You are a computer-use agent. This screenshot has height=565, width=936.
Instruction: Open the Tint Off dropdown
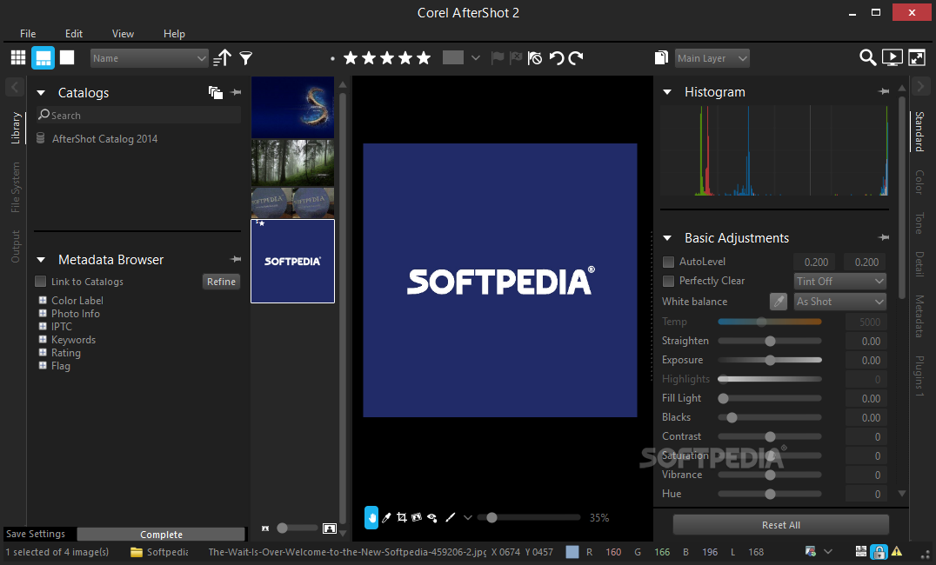point(840,281)
